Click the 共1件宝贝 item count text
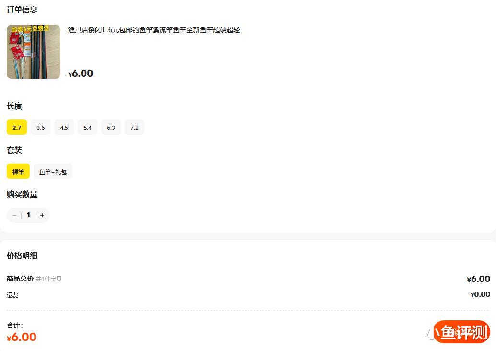The height and width of the screenshot is (351, 496). coord(48,279)
